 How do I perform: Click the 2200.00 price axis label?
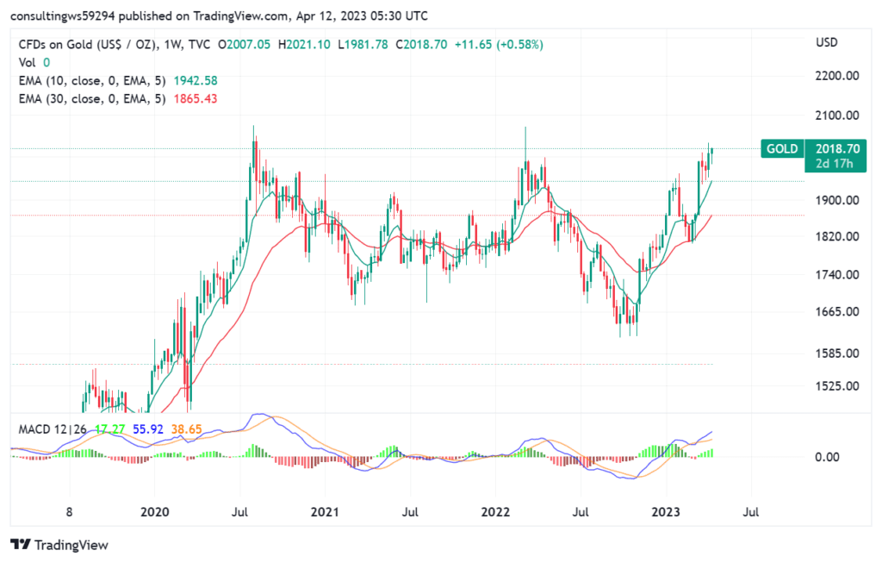click(x=837, y=76)
